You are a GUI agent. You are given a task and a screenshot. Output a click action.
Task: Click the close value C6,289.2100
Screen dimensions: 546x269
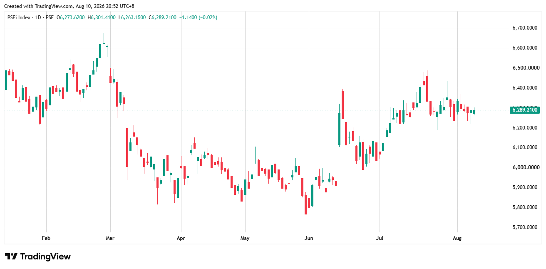pos(163,17)
